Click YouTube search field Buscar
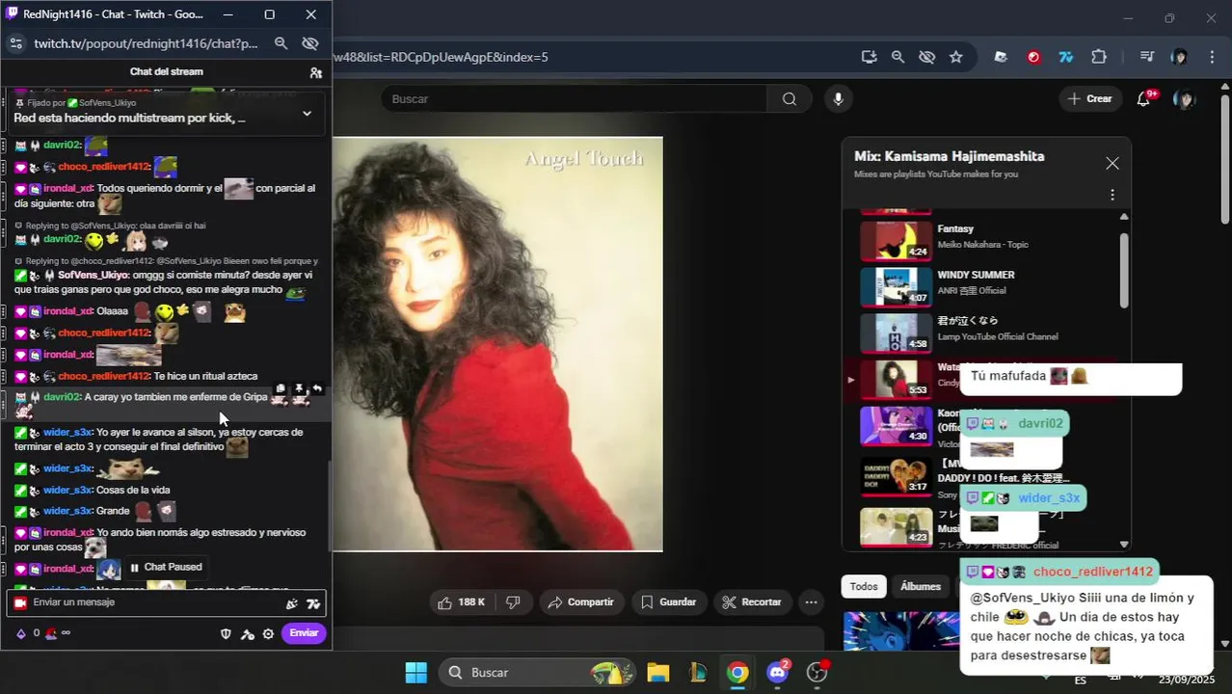Screen dimensions: 1232x694 coord(574,98)
